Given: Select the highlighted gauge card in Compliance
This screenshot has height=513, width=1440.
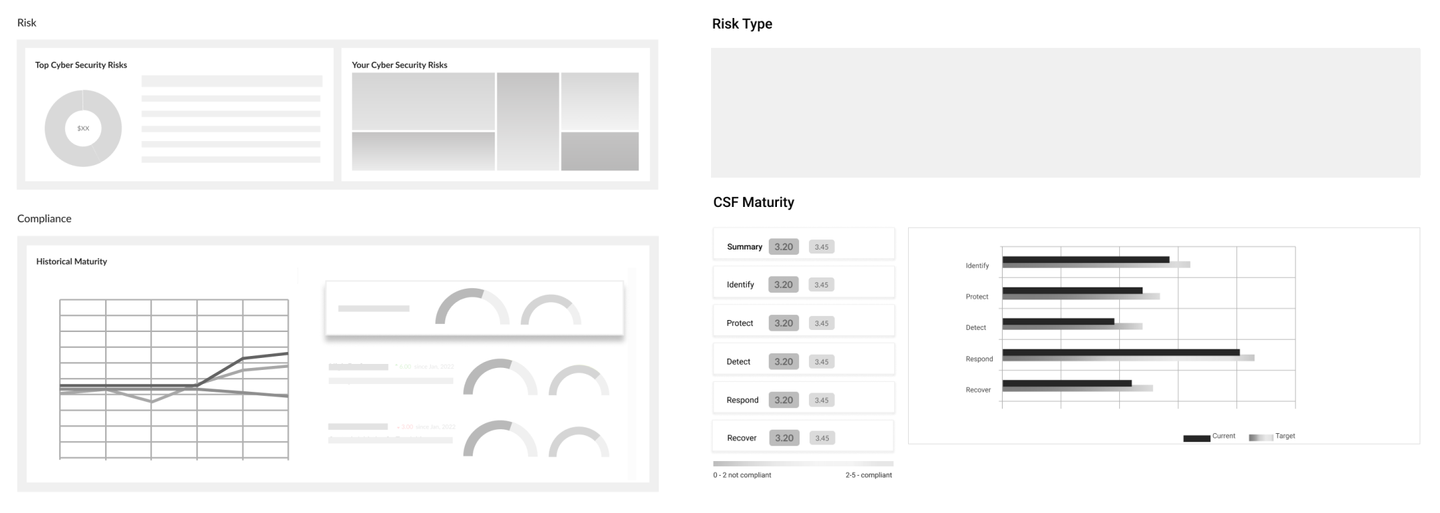Looking at the screenshot, I should [475, 308].
